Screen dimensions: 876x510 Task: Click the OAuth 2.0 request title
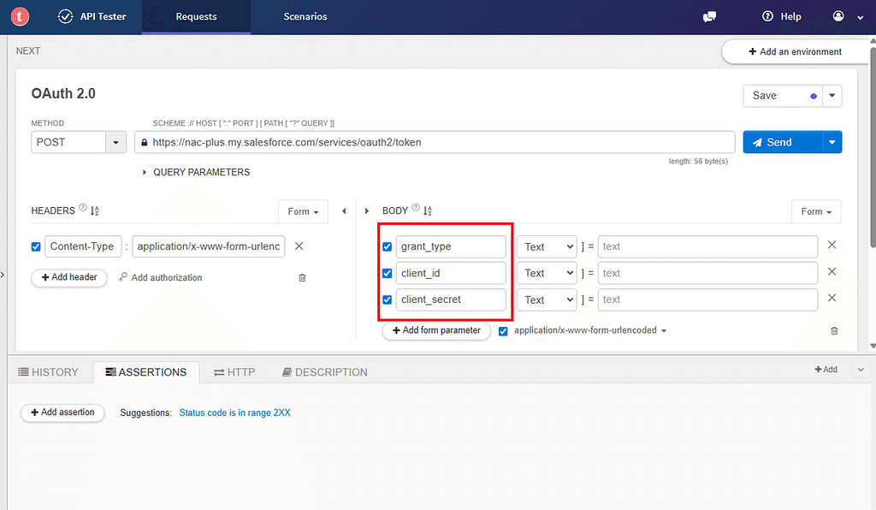(x=63, y=93)
